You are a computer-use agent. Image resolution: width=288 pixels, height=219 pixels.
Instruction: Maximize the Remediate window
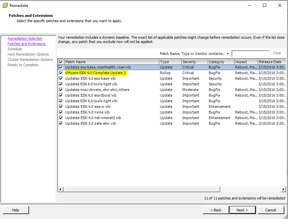point(265,5)
